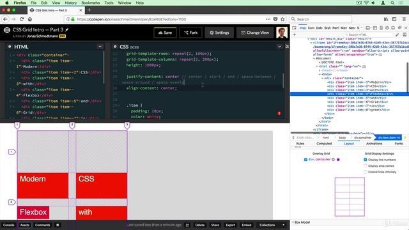Reload the page
The image size is (409, 230).
click(22, 19)
